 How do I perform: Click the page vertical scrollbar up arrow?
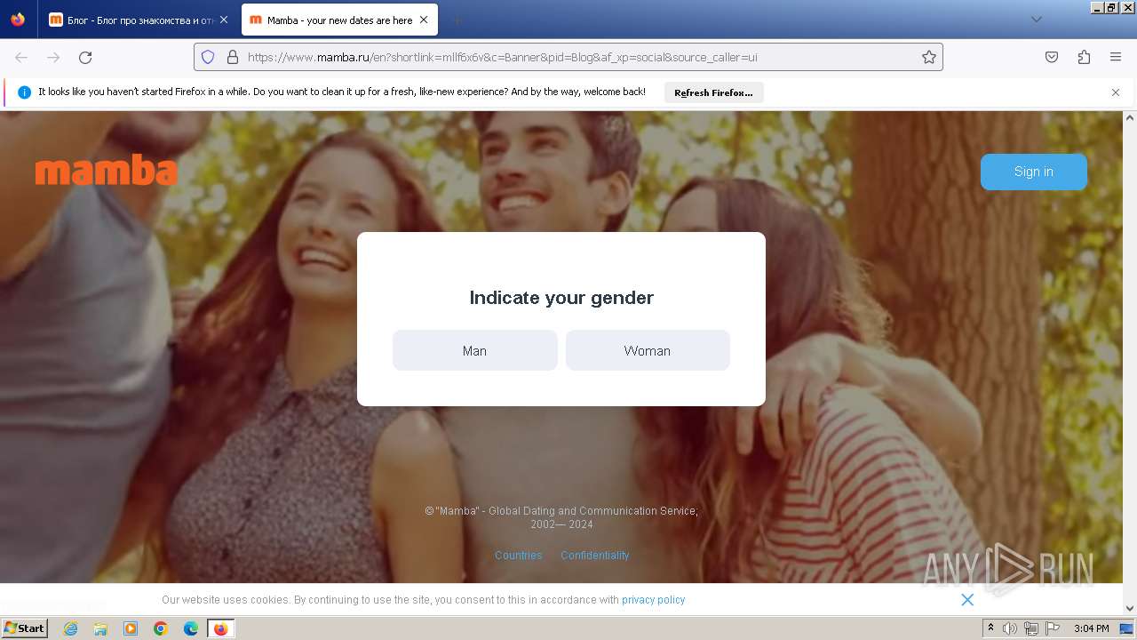[x=1130, y=117]
